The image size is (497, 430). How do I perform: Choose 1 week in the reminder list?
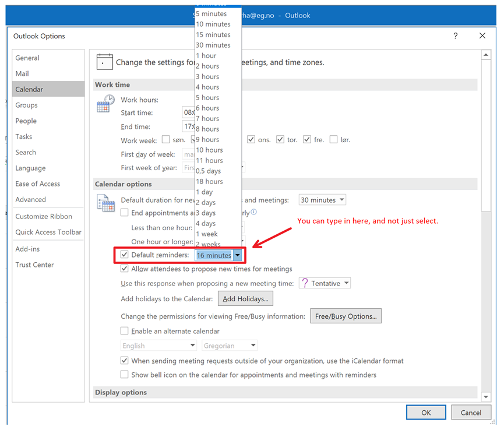pos(207,234)
